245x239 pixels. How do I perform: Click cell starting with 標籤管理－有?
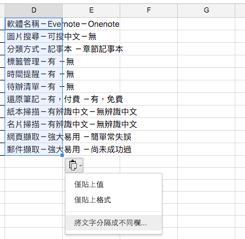(34, 61)
